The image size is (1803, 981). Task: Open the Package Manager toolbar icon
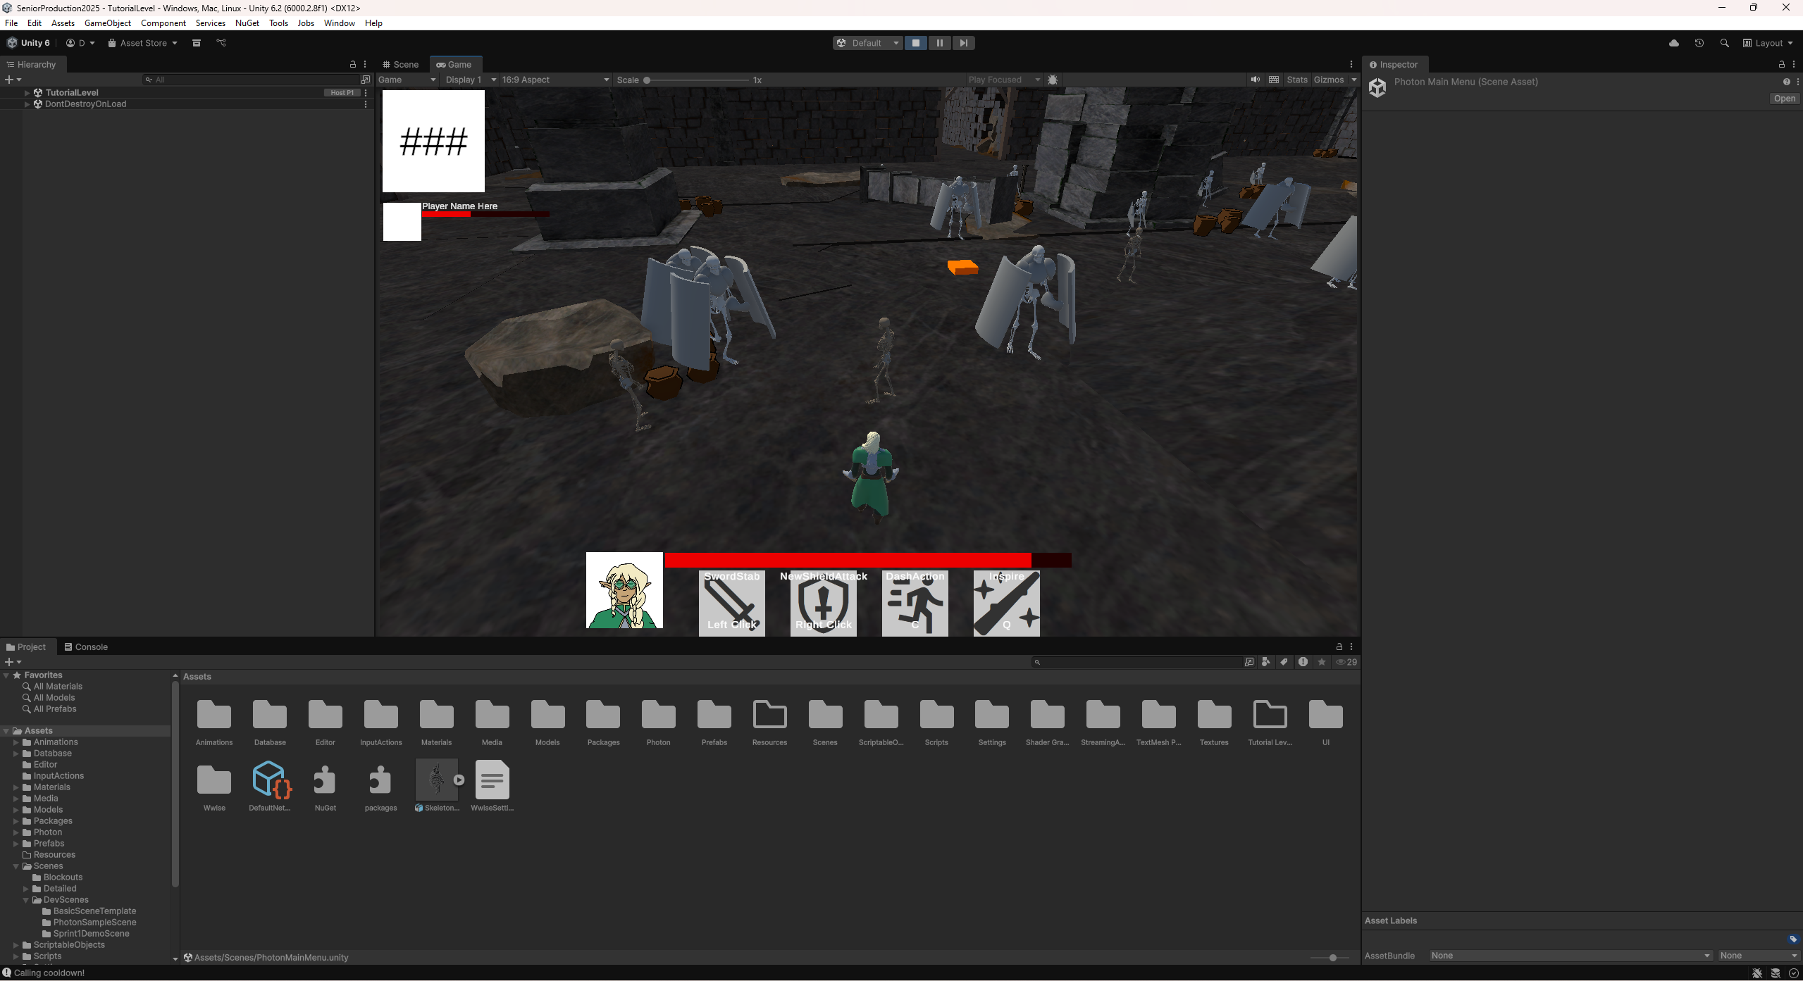click(197, 43)
